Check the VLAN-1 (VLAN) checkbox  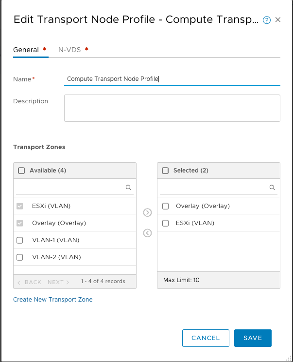point(20,240)
